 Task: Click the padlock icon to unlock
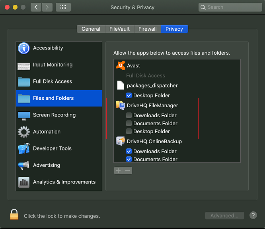[x=14, y=214]
